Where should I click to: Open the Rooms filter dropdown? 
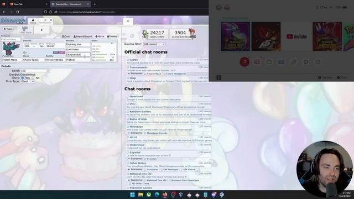[x=154, y=44]
